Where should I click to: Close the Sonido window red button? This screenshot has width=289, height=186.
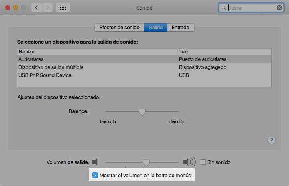8,8
